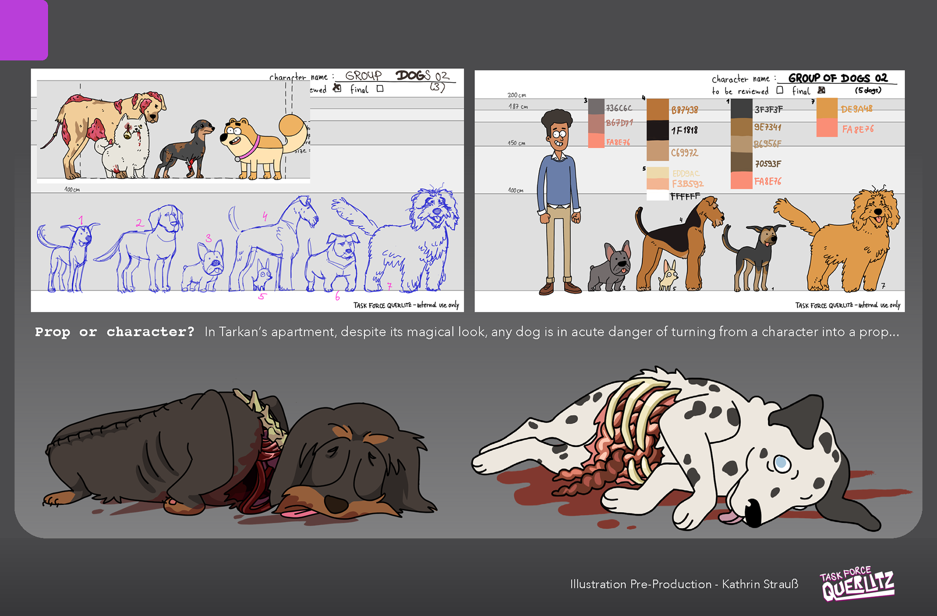The height and width of the screenshot is (616, 937).
Task: Select the EDD9AC cream swatch
Action: point(657,173)
